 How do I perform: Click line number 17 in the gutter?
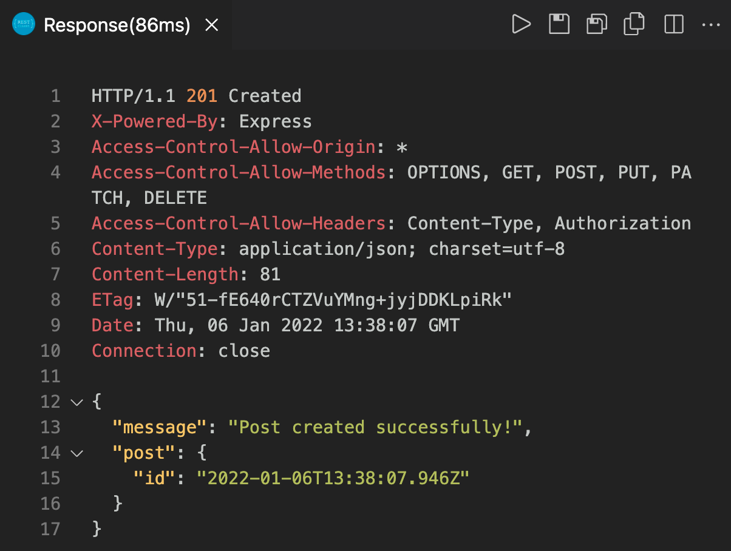51,529
